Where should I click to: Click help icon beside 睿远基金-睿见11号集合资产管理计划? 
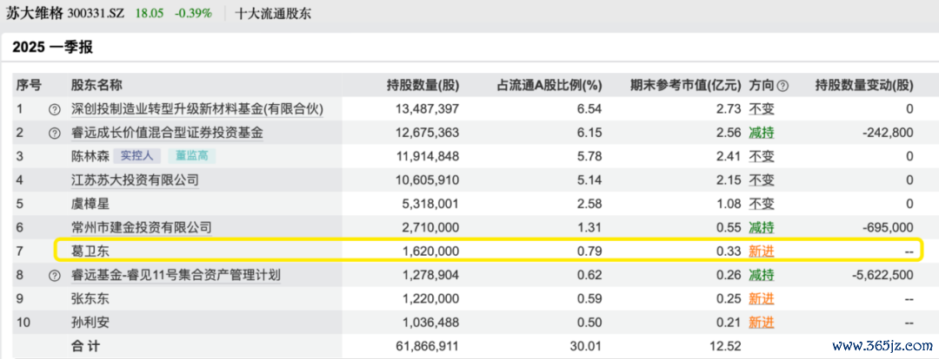pyautogui.click(x=55, y=275)
